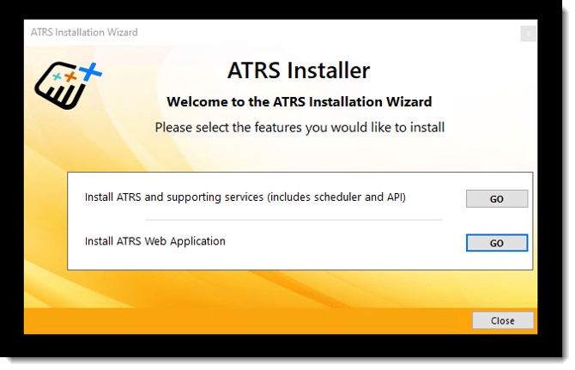Click GO to install ATRS Web Application
The width and height of the screenshot is (575, 370).
[497, 243]
